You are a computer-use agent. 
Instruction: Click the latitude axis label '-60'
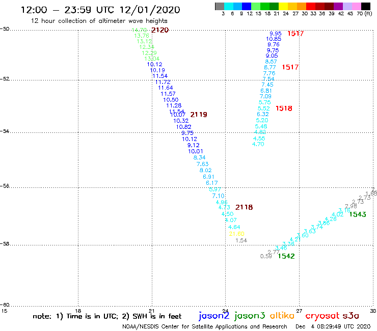(5, 305)
